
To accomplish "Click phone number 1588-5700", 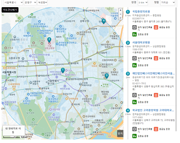I will [x=137, y=49].
